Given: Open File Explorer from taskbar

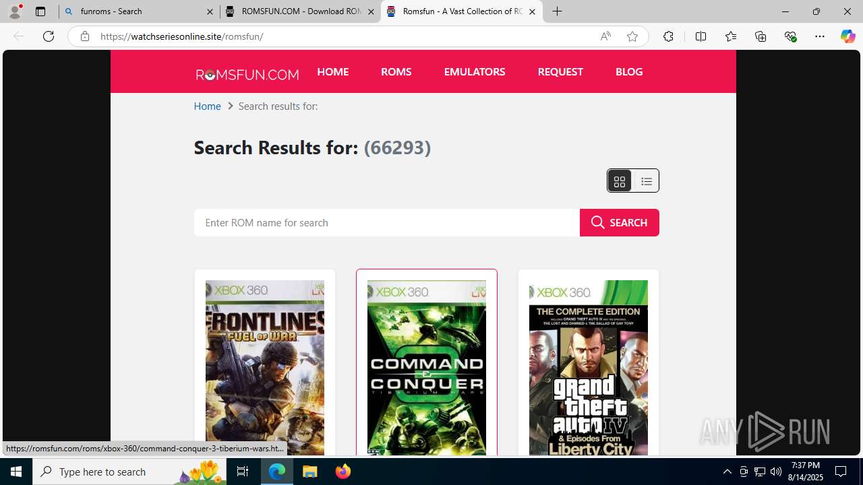Looking at the screenshot, I should coord(310,472).
